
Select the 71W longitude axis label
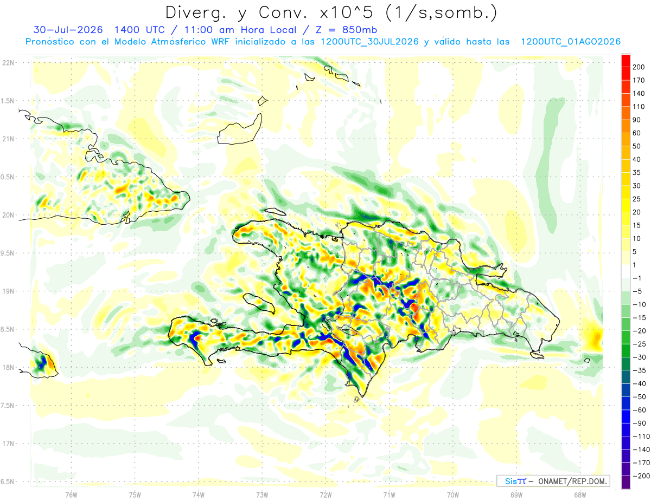tap(389, 494)
